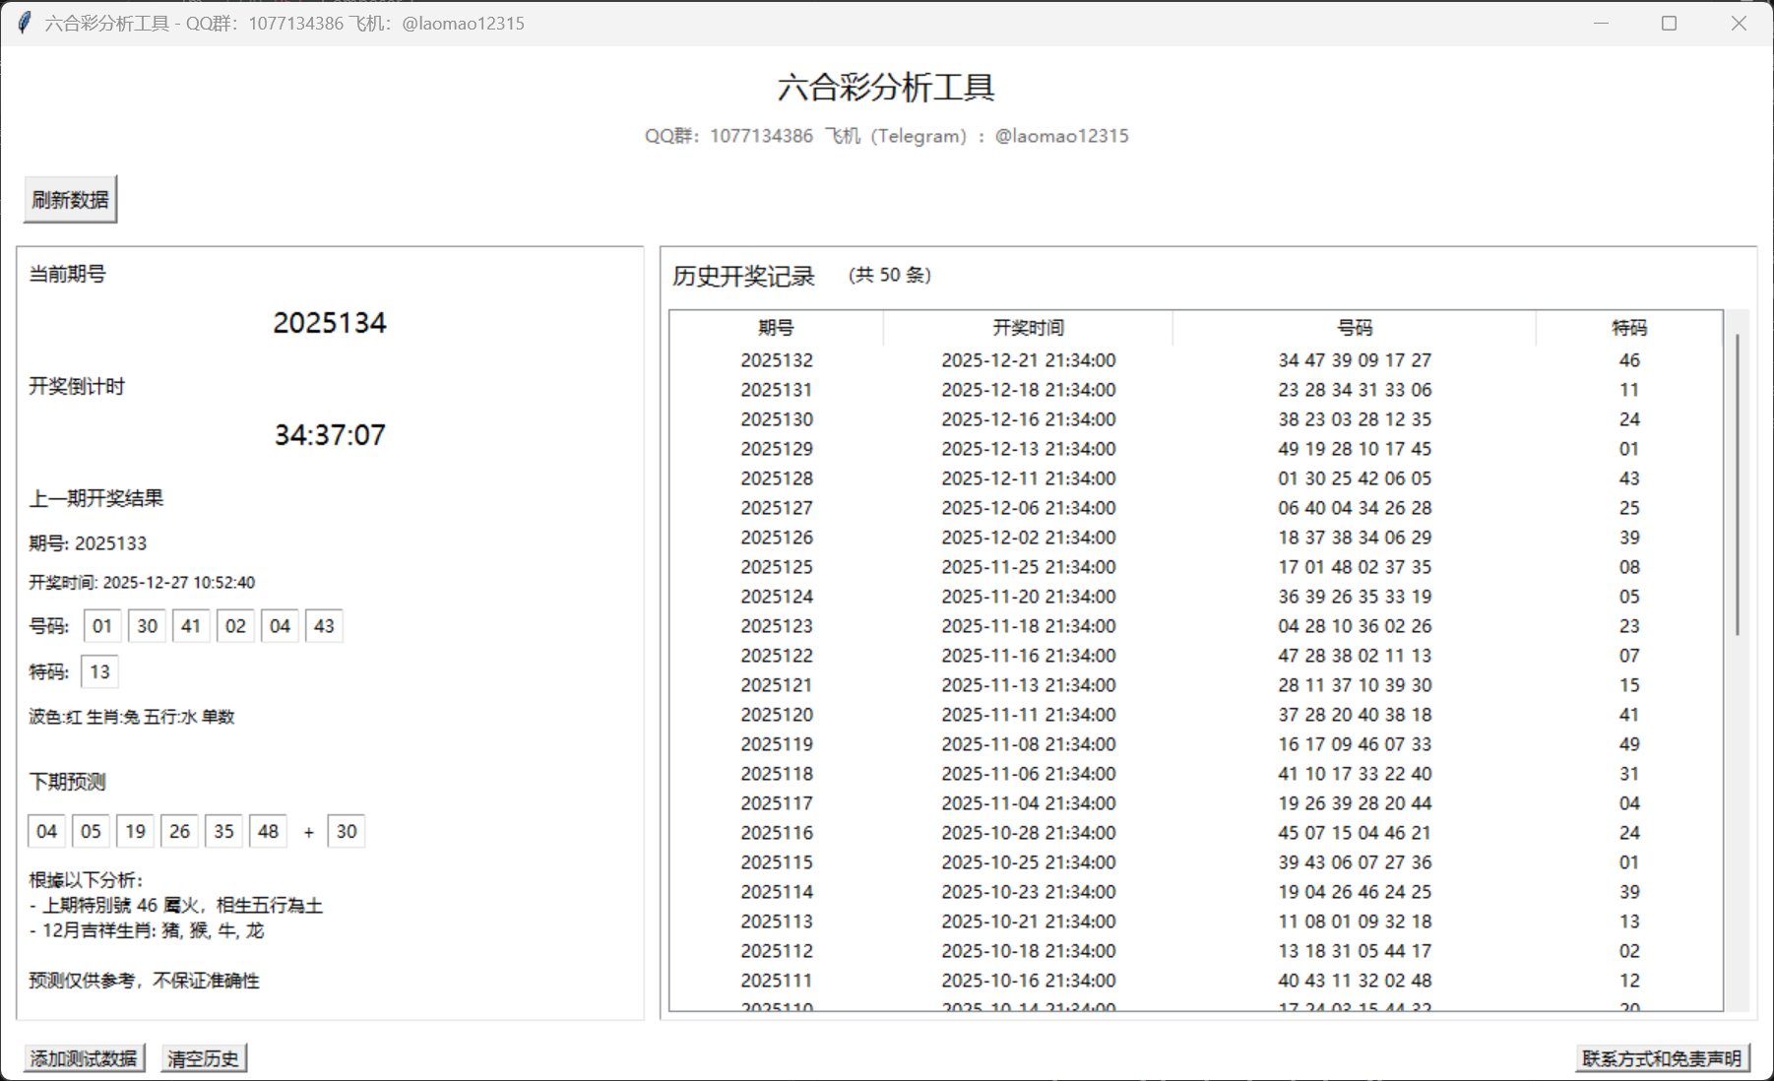Select history row for period 2025132

[x=1083, y=359]
